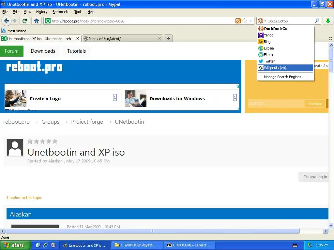Switch to 7-Zip C:\DOCUME~1 taskbar window
The image size is (334, 250).
tap(190, 245)
